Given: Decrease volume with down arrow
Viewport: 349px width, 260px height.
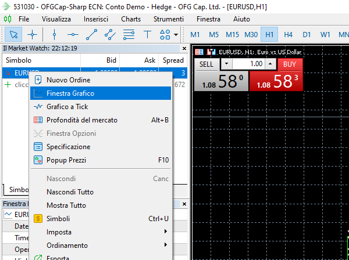Looking at the screenshot, I should coord(227,64).
